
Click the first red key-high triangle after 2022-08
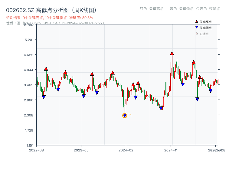[46, 69]
